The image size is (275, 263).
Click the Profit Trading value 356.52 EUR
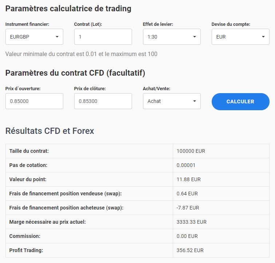(x=190, y=250)
